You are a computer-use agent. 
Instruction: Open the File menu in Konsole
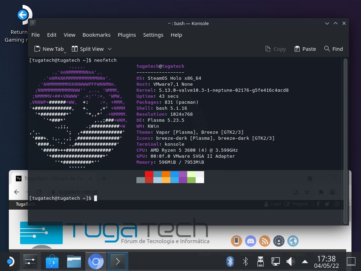[36, 35]
